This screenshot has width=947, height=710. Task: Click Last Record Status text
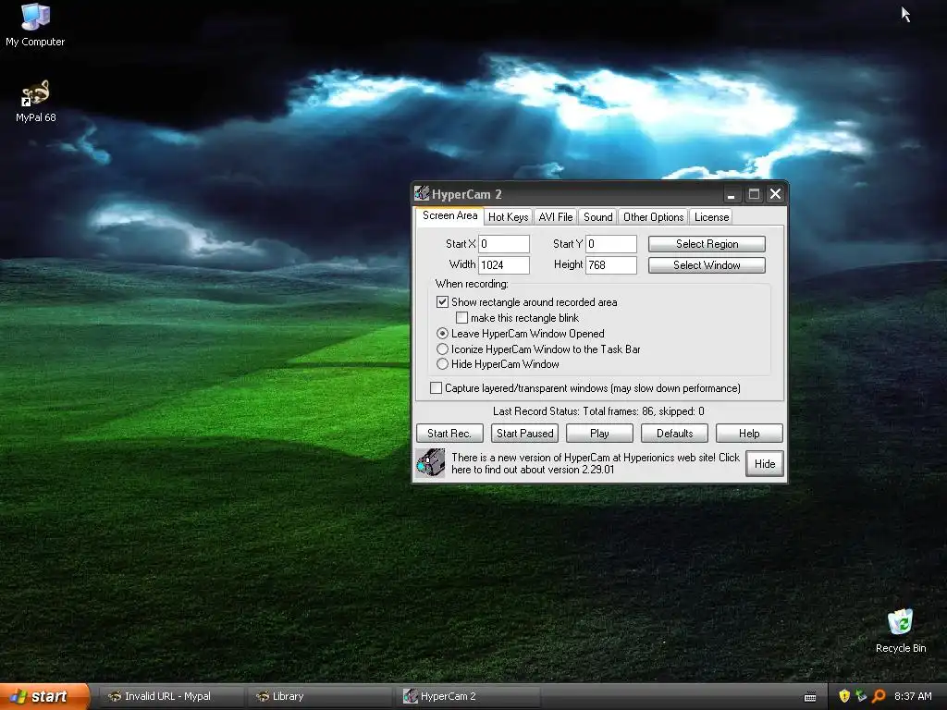[598, 411]
